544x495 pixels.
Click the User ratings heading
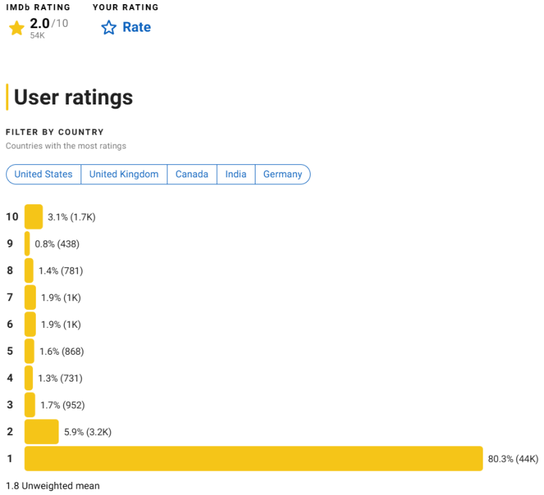point(73,98)
